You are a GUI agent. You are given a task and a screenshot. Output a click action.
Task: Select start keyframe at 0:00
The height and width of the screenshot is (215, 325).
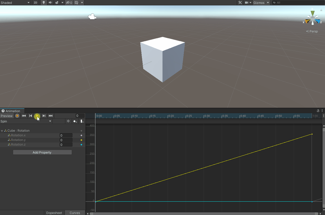pos(96,202)
